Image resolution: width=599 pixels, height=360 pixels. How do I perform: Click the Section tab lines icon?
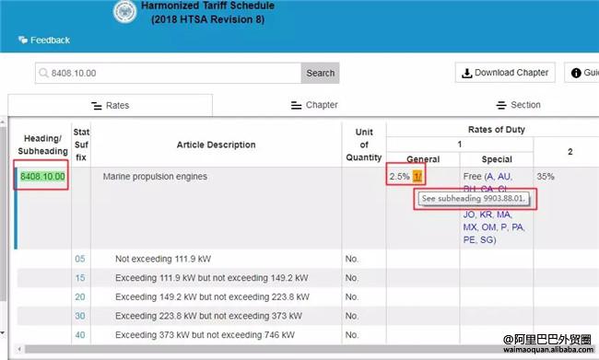click(x=501, y=105)
